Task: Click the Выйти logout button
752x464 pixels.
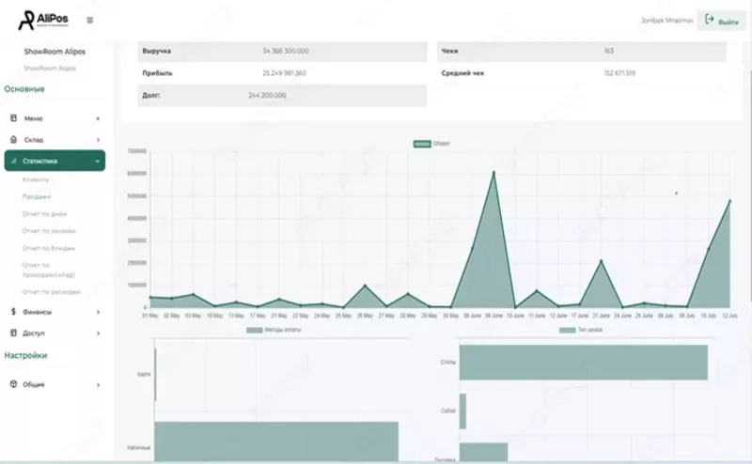Action: 721,21
